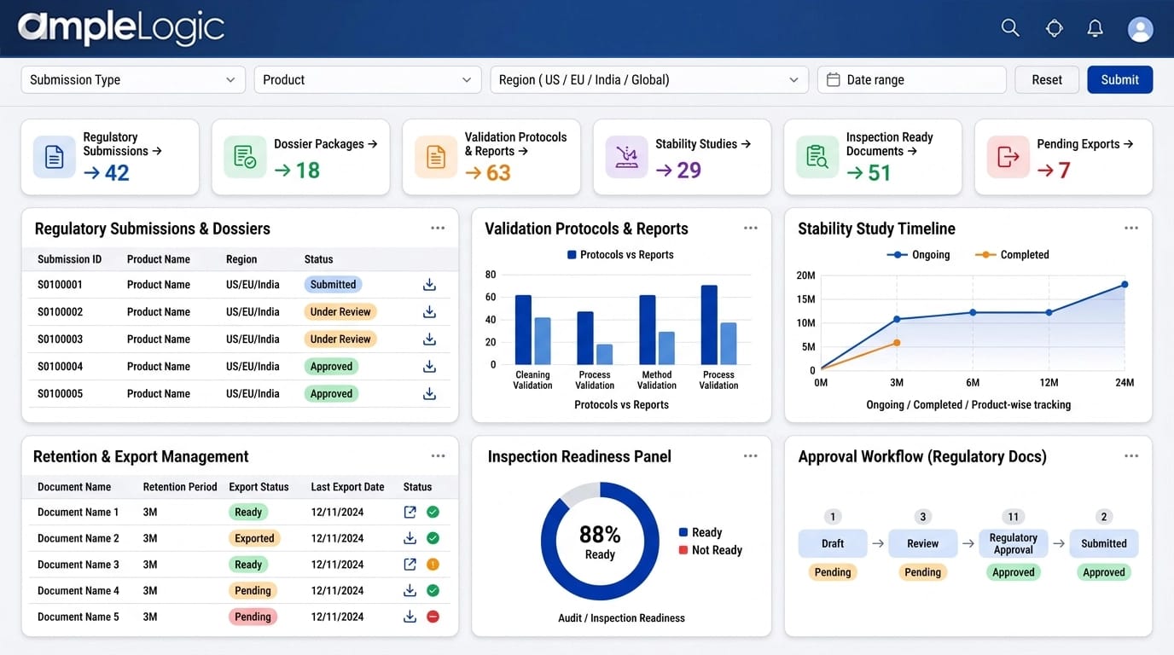
Task: Open options menu for Validation Protocols & Reports
Action: click(x=751, y=228)
